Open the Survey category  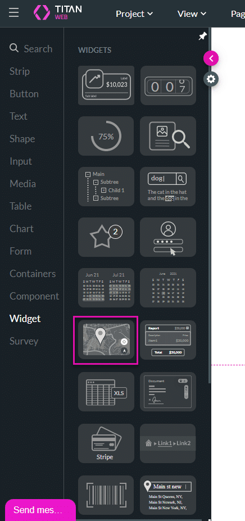coord(24,341)
